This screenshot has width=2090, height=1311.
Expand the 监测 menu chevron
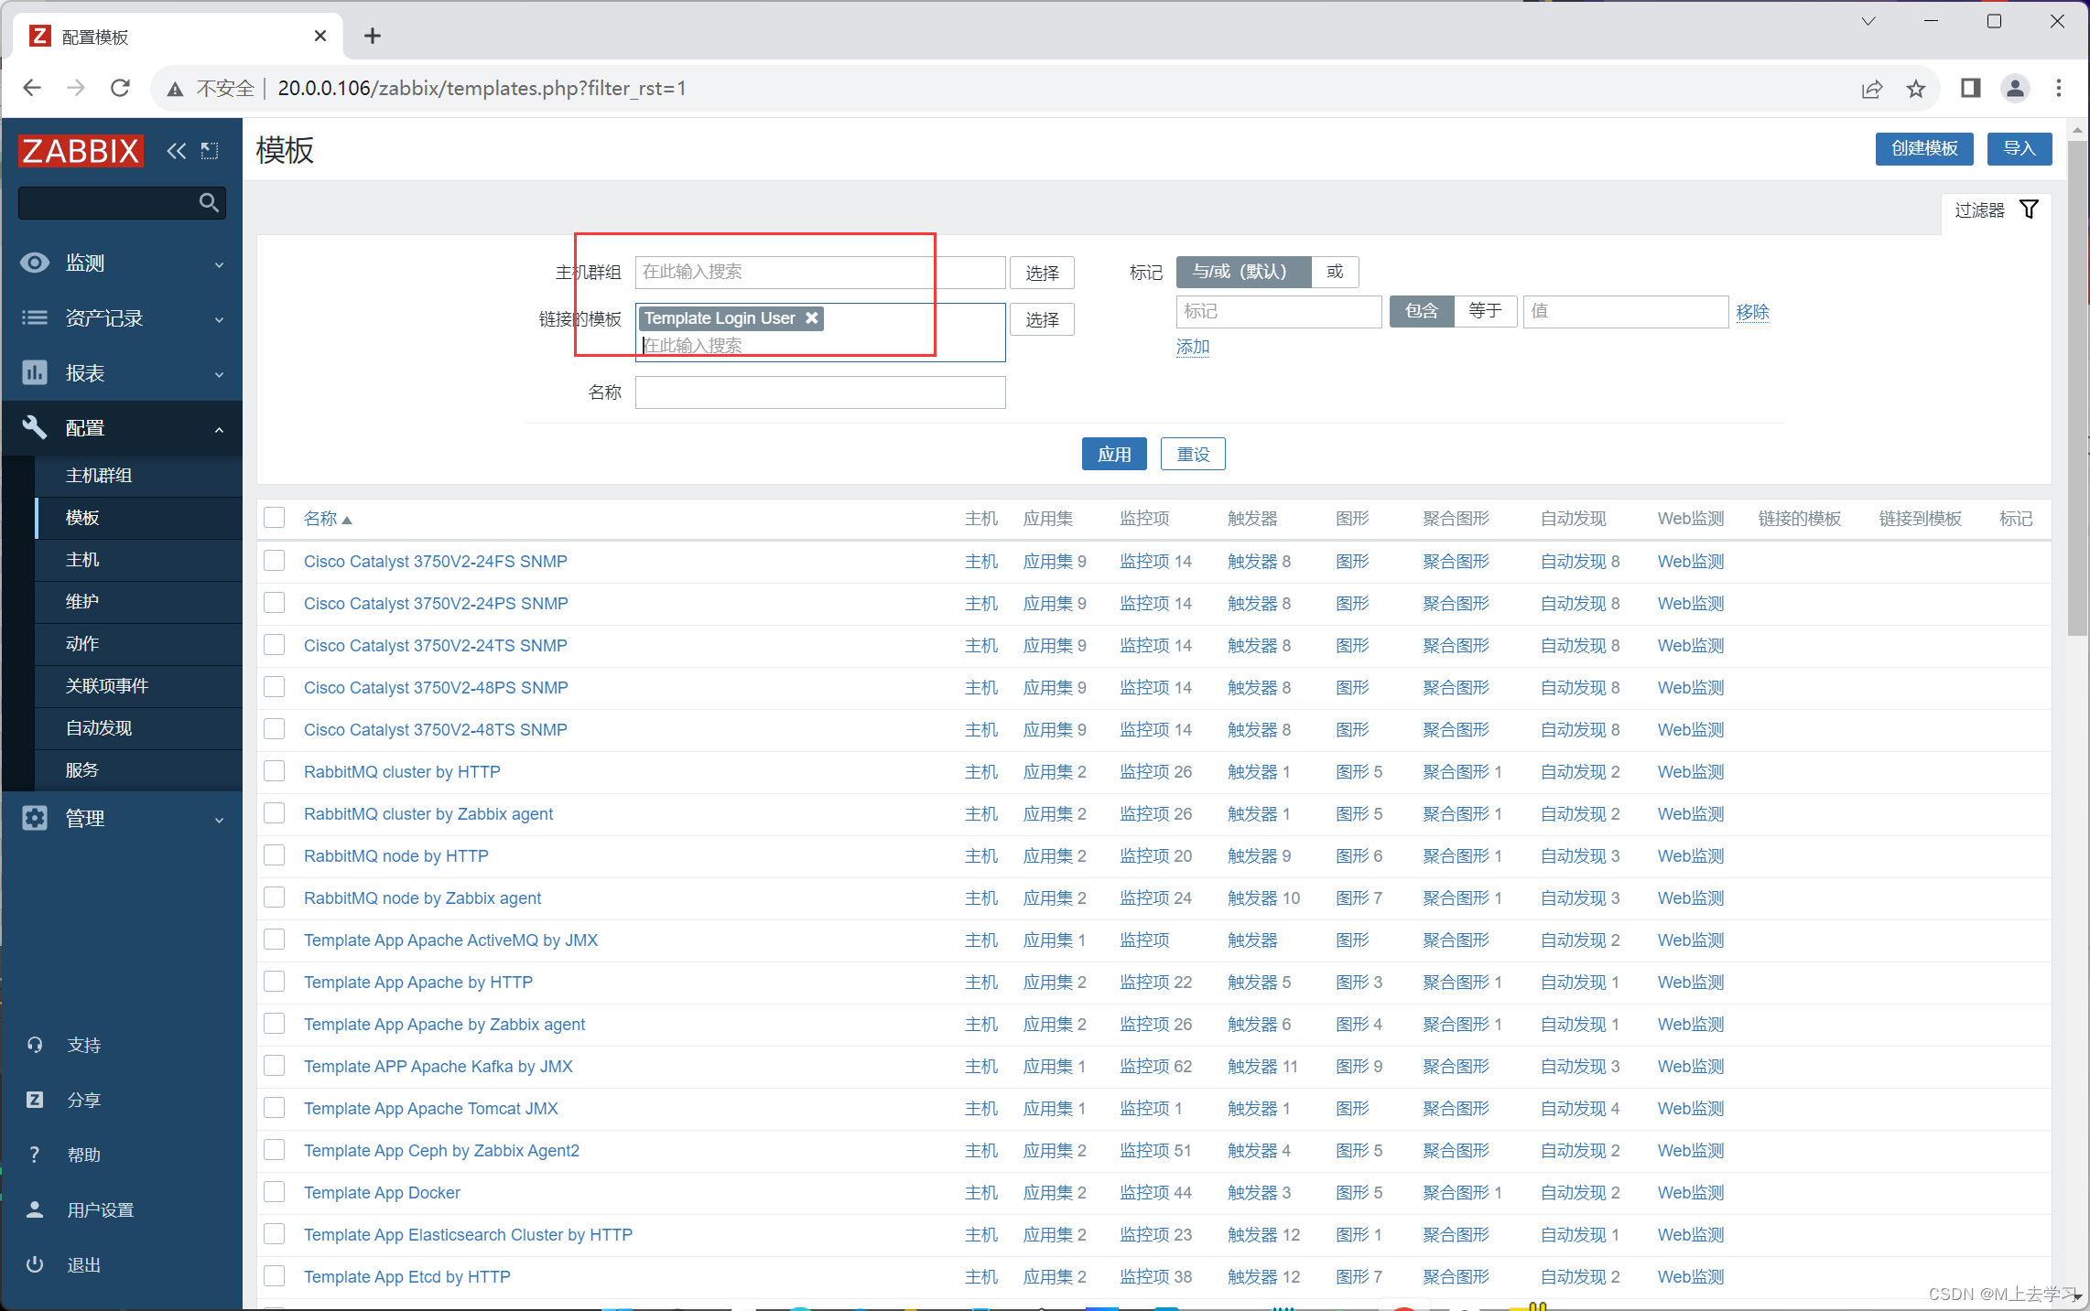coord(219,265)
